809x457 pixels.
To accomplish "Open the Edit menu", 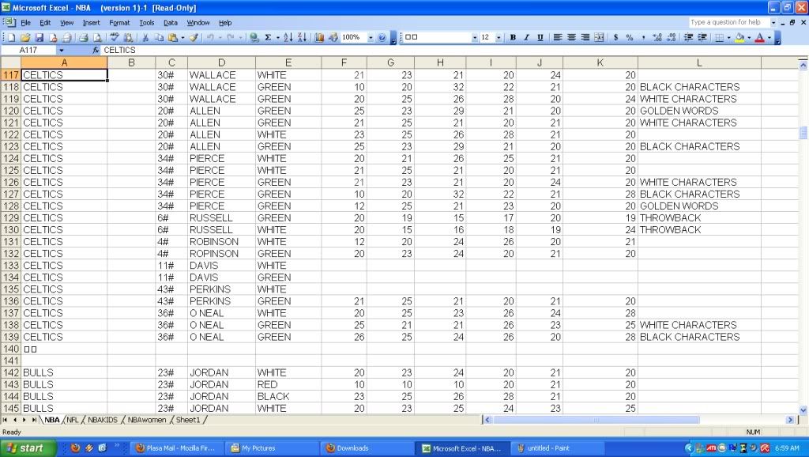I will [x=45, y=23].
